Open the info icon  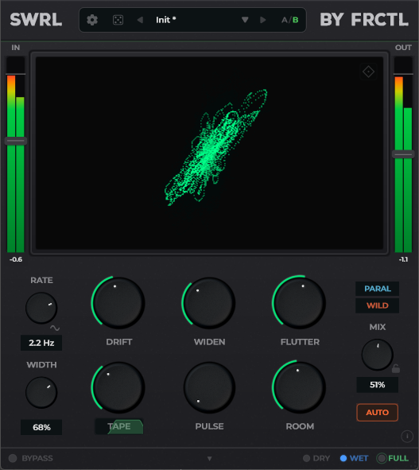(x=407, y=436)
